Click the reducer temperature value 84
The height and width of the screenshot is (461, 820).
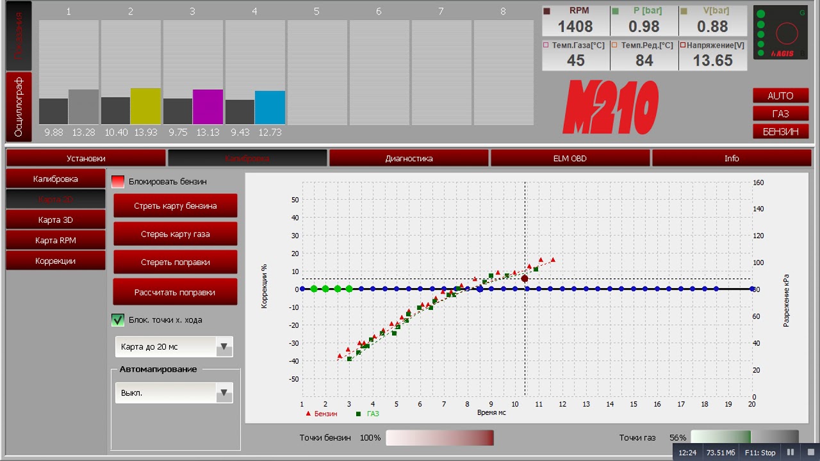[644, 60]
